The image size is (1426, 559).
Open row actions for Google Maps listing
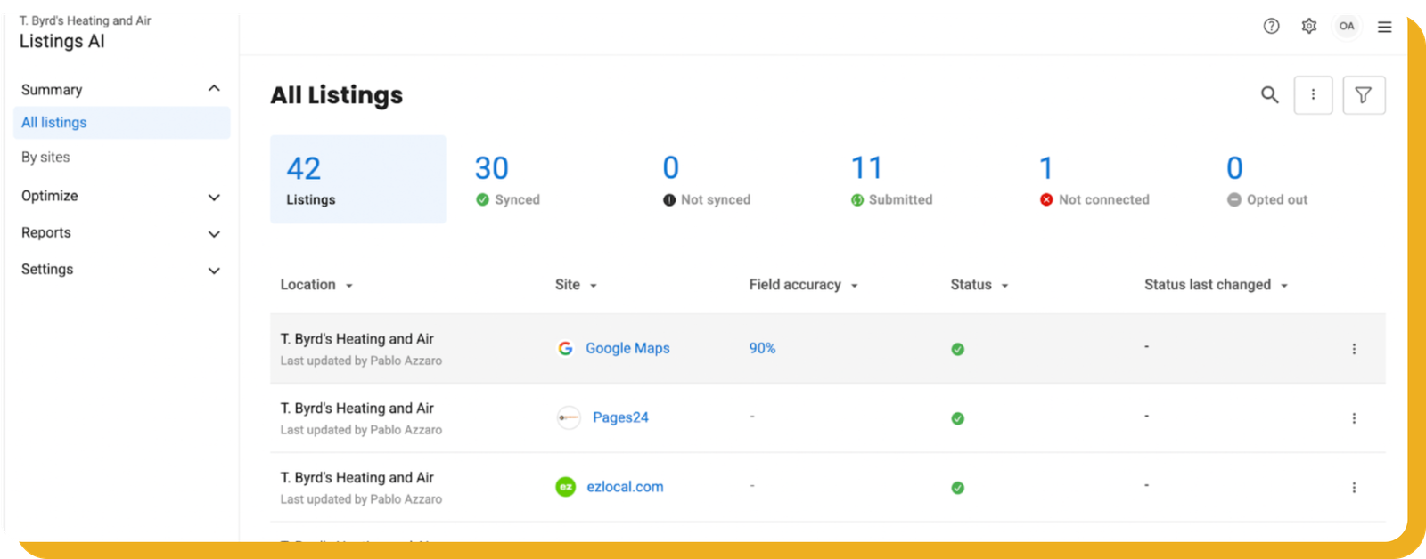click(x=1354, y=349)
